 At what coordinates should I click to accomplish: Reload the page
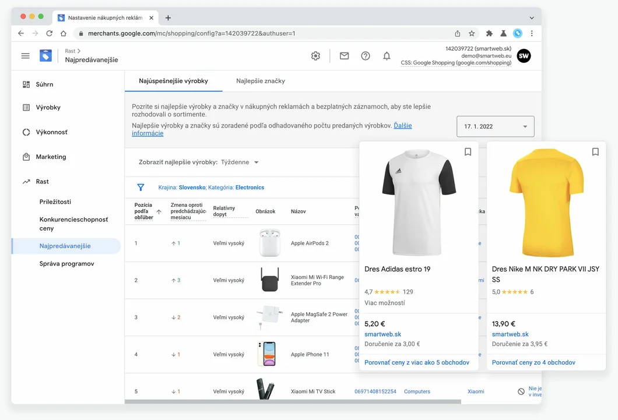[50, 33]
